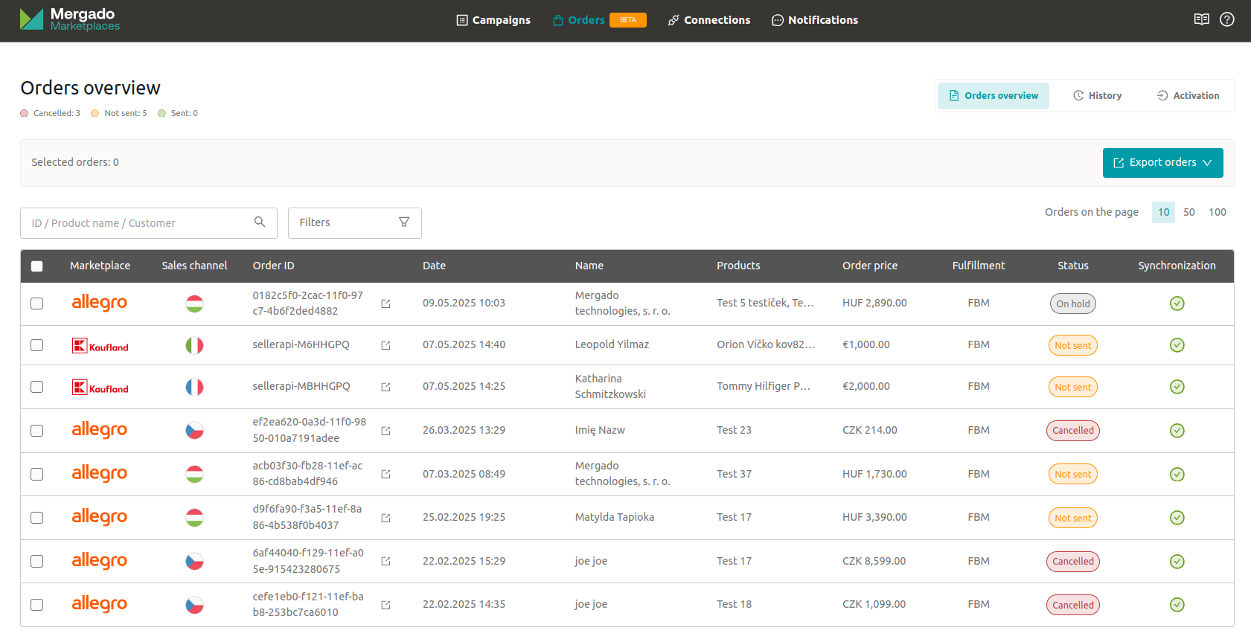
Task: Go to Connections
Action: [709, 20]
